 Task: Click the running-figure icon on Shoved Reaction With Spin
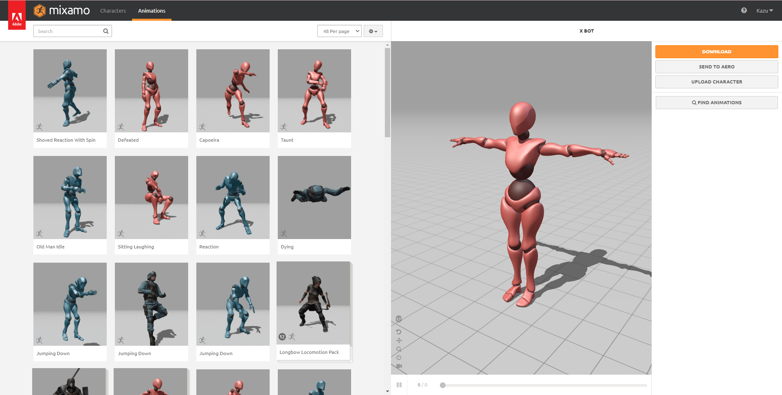(39, 127)
